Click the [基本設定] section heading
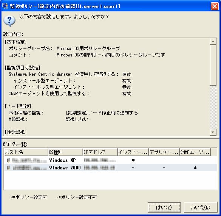This screenshot has height=216, width=221. 15,42
